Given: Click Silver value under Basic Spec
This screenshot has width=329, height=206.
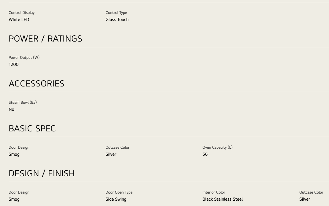Looking at the screenshot, I should point(111,154).
